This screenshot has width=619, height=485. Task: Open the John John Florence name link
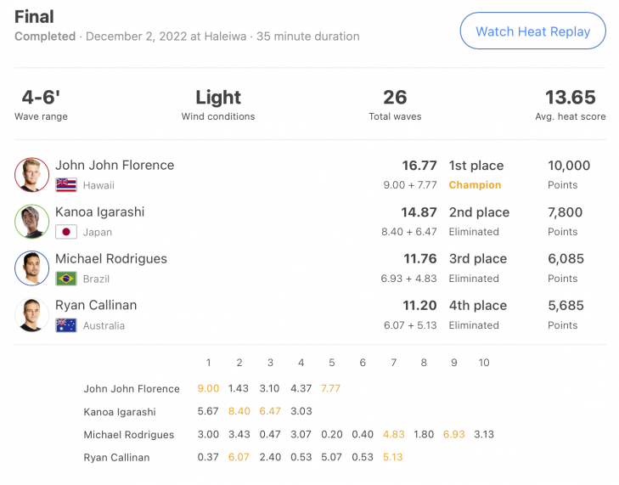click(x=115, y=165)
